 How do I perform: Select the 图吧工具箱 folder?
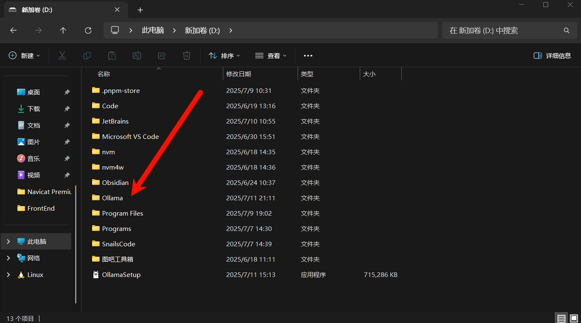pyautogui.click(x=117, y=259)
